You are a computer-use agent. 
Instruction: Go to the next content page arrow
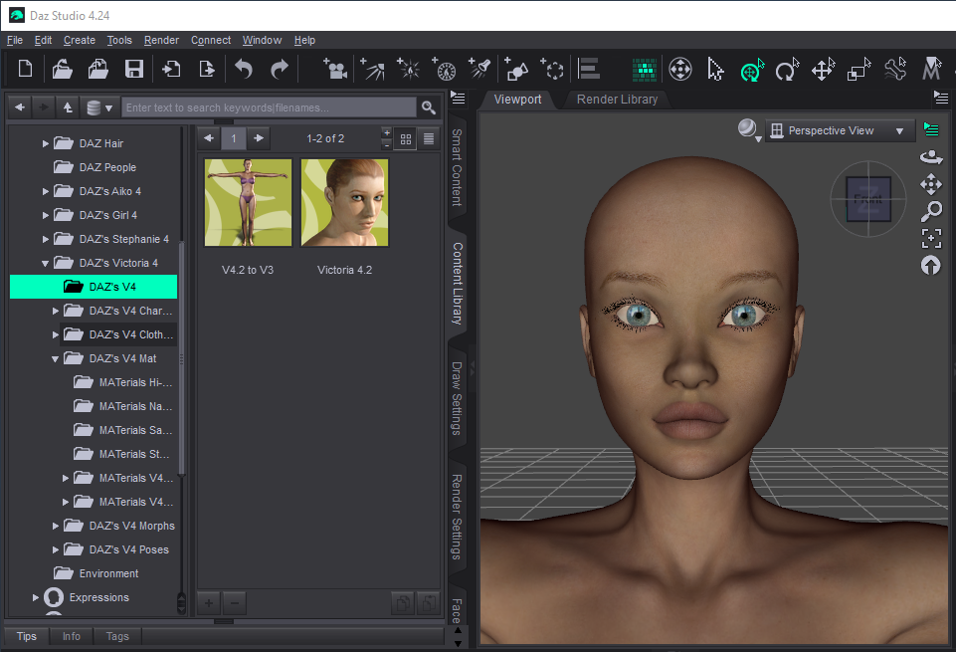[x=260, y=138]
